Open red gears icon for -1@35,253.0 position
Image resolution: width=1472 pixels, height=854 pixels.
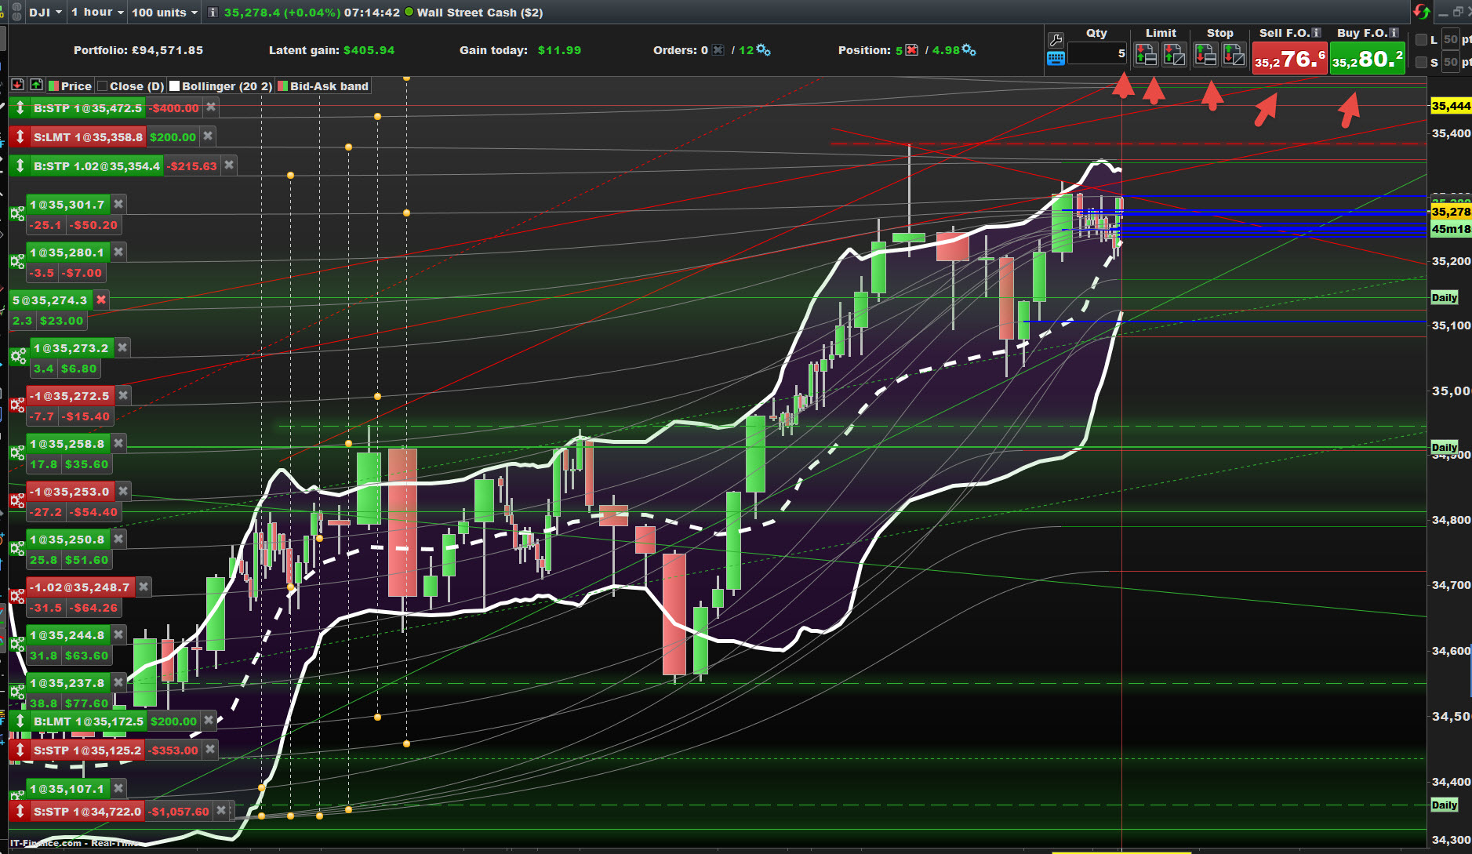coord(17,501)
